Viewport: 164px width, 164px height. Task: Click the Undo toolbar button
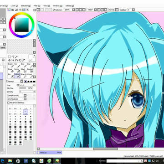39,10
